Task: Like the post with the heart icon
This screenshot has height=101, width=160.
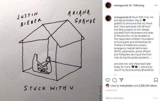Action: 107,80
